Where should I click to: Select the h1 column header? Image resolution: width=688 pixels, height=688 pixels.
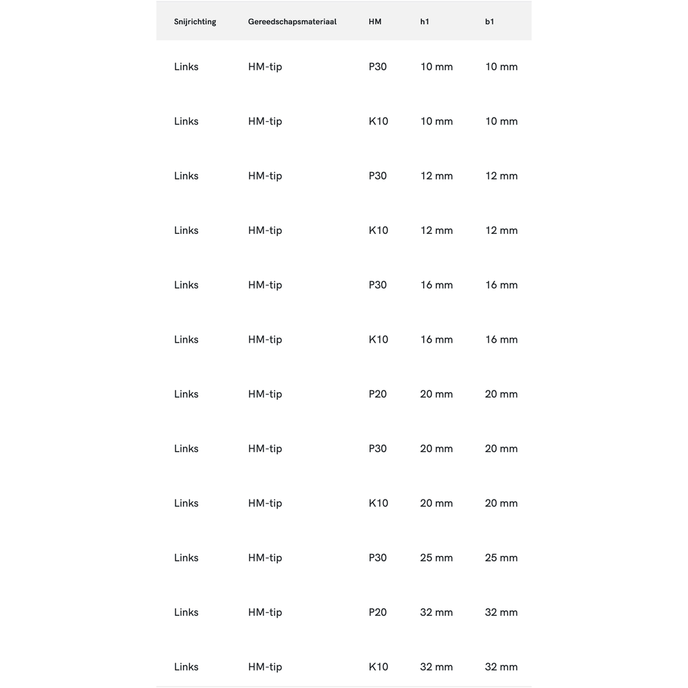tap(424, 22)
